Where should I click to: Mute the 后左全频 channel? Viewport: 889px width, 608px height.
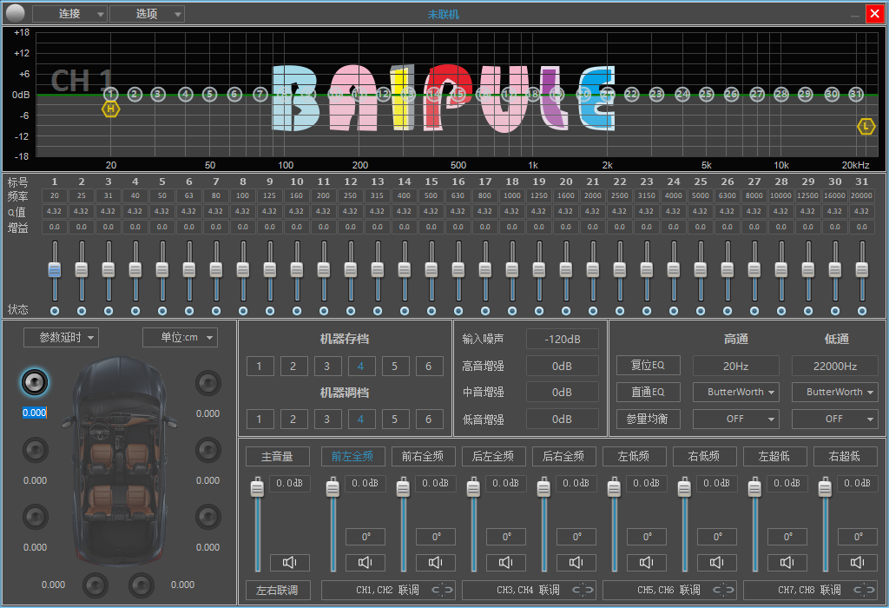click(x=506, y=562)
